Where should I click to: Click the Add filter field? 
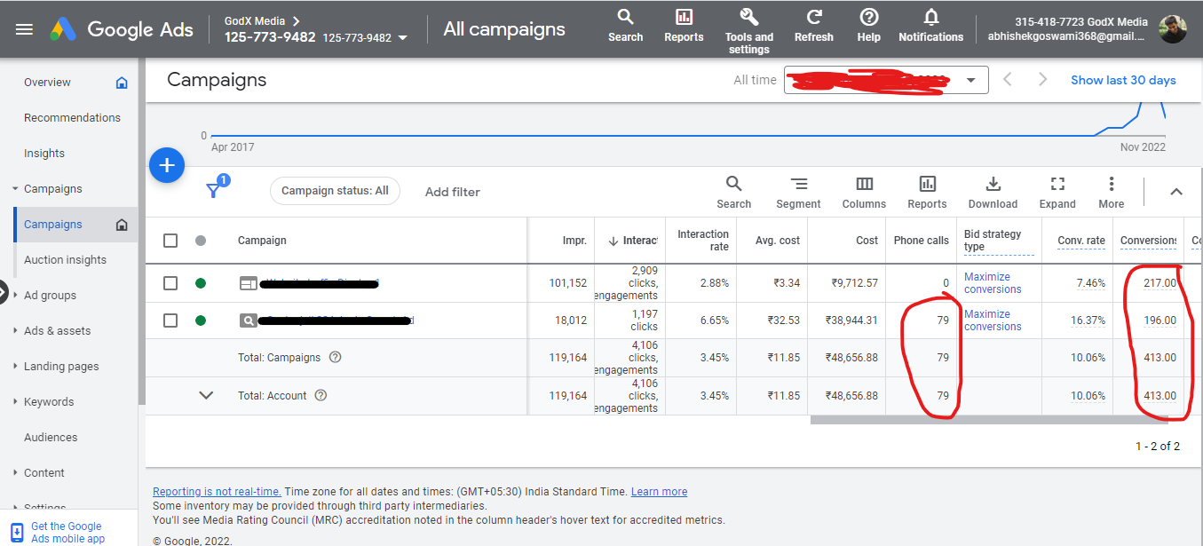(x=453, y=192)
